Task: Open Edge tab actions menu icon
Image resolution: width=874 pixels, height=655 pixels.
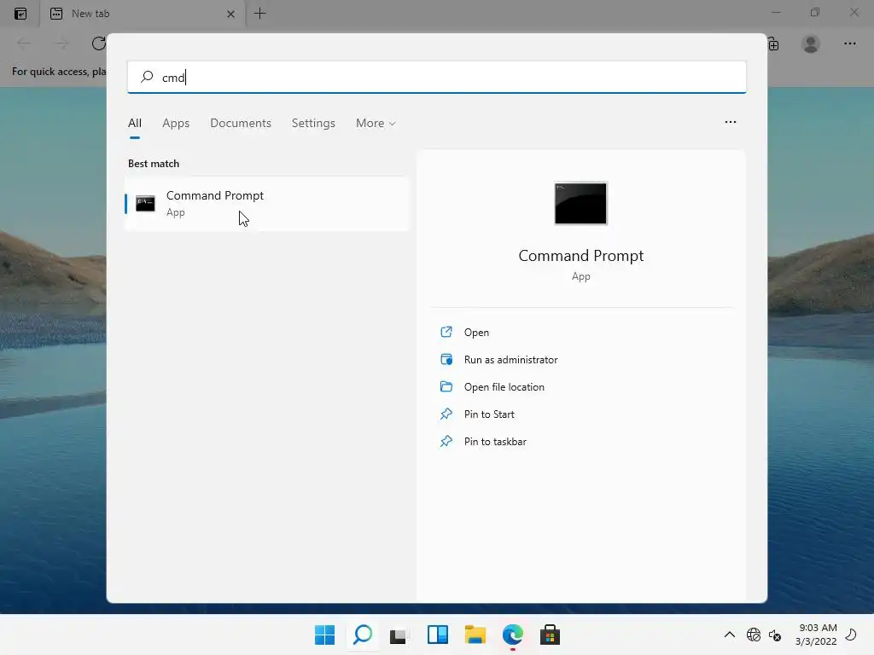Action: point(20,14)
